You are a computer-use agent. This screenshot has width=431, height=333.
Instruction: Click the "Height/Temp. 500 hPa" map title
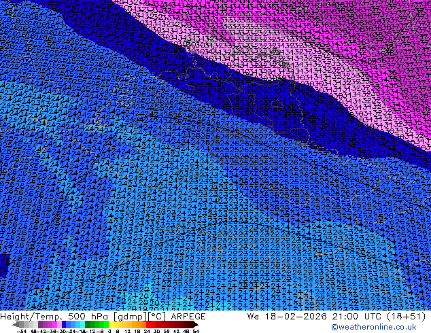[54, 317]
